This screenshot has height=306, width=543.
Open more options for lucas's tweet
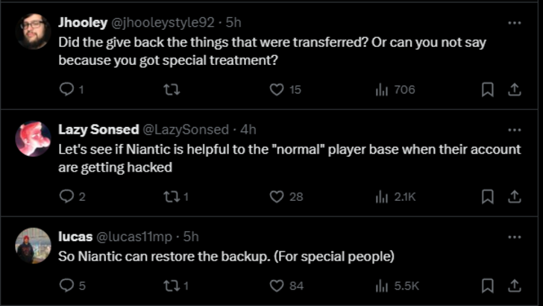click(514, 237)
